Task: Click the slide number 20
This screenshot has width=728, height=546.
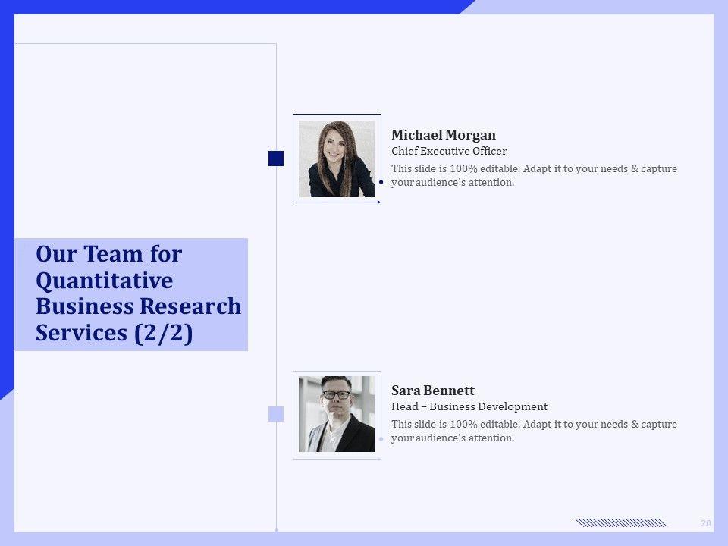Action: pos(706,523)
